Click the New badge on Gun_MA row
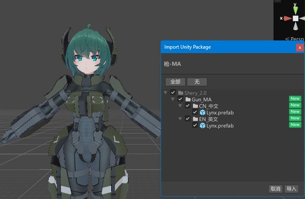Image resolution: width=305 pixels, height=199 pixels. [x=295, y=99]
